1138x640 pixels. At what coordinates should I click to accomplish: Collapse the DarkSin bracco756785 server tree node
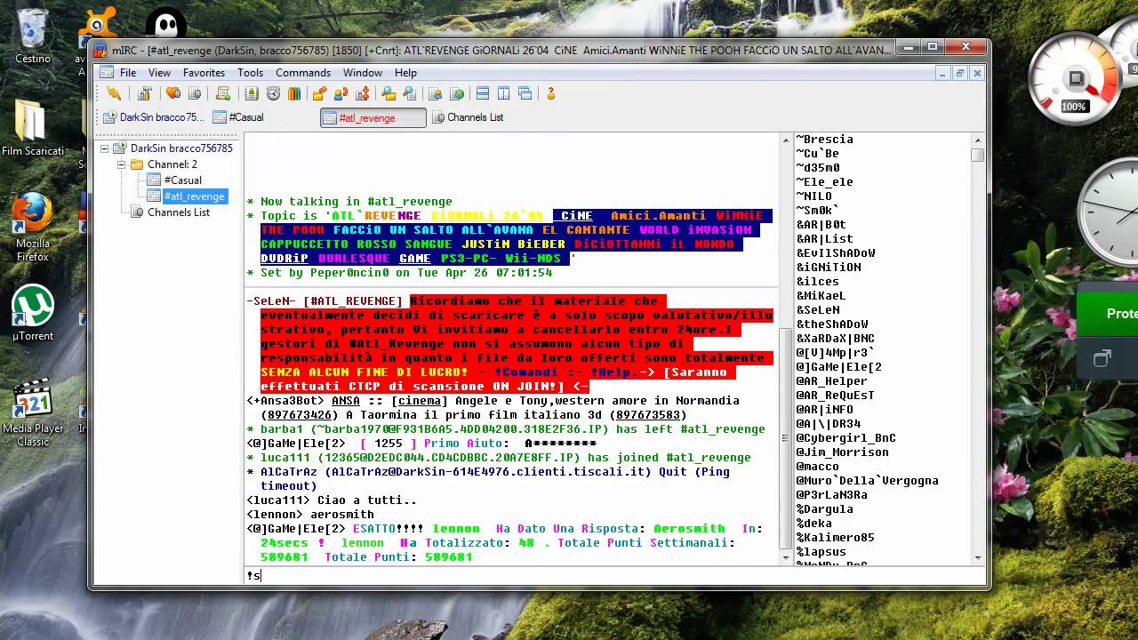pos(105,148)
